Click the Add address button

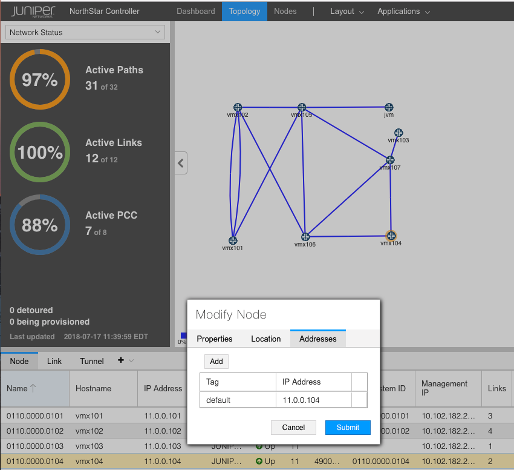coord(216,362)
